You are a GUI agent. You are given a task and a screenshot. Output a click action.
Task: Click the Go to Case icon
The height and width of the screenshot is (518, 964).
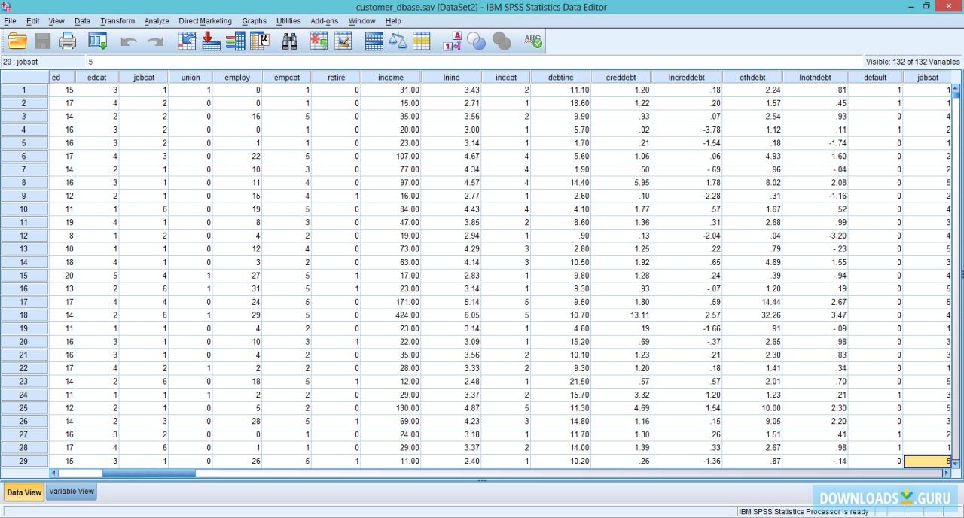(x=188, y=41)
